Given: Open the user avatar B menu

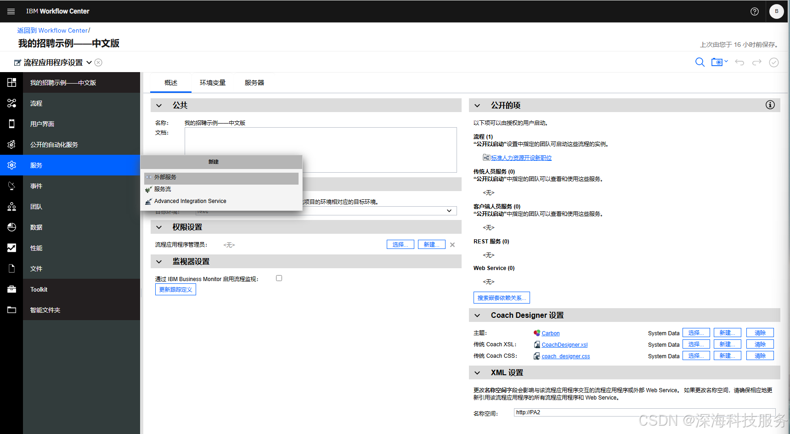Looking at the screenshot, I should [x=777, y=11].
